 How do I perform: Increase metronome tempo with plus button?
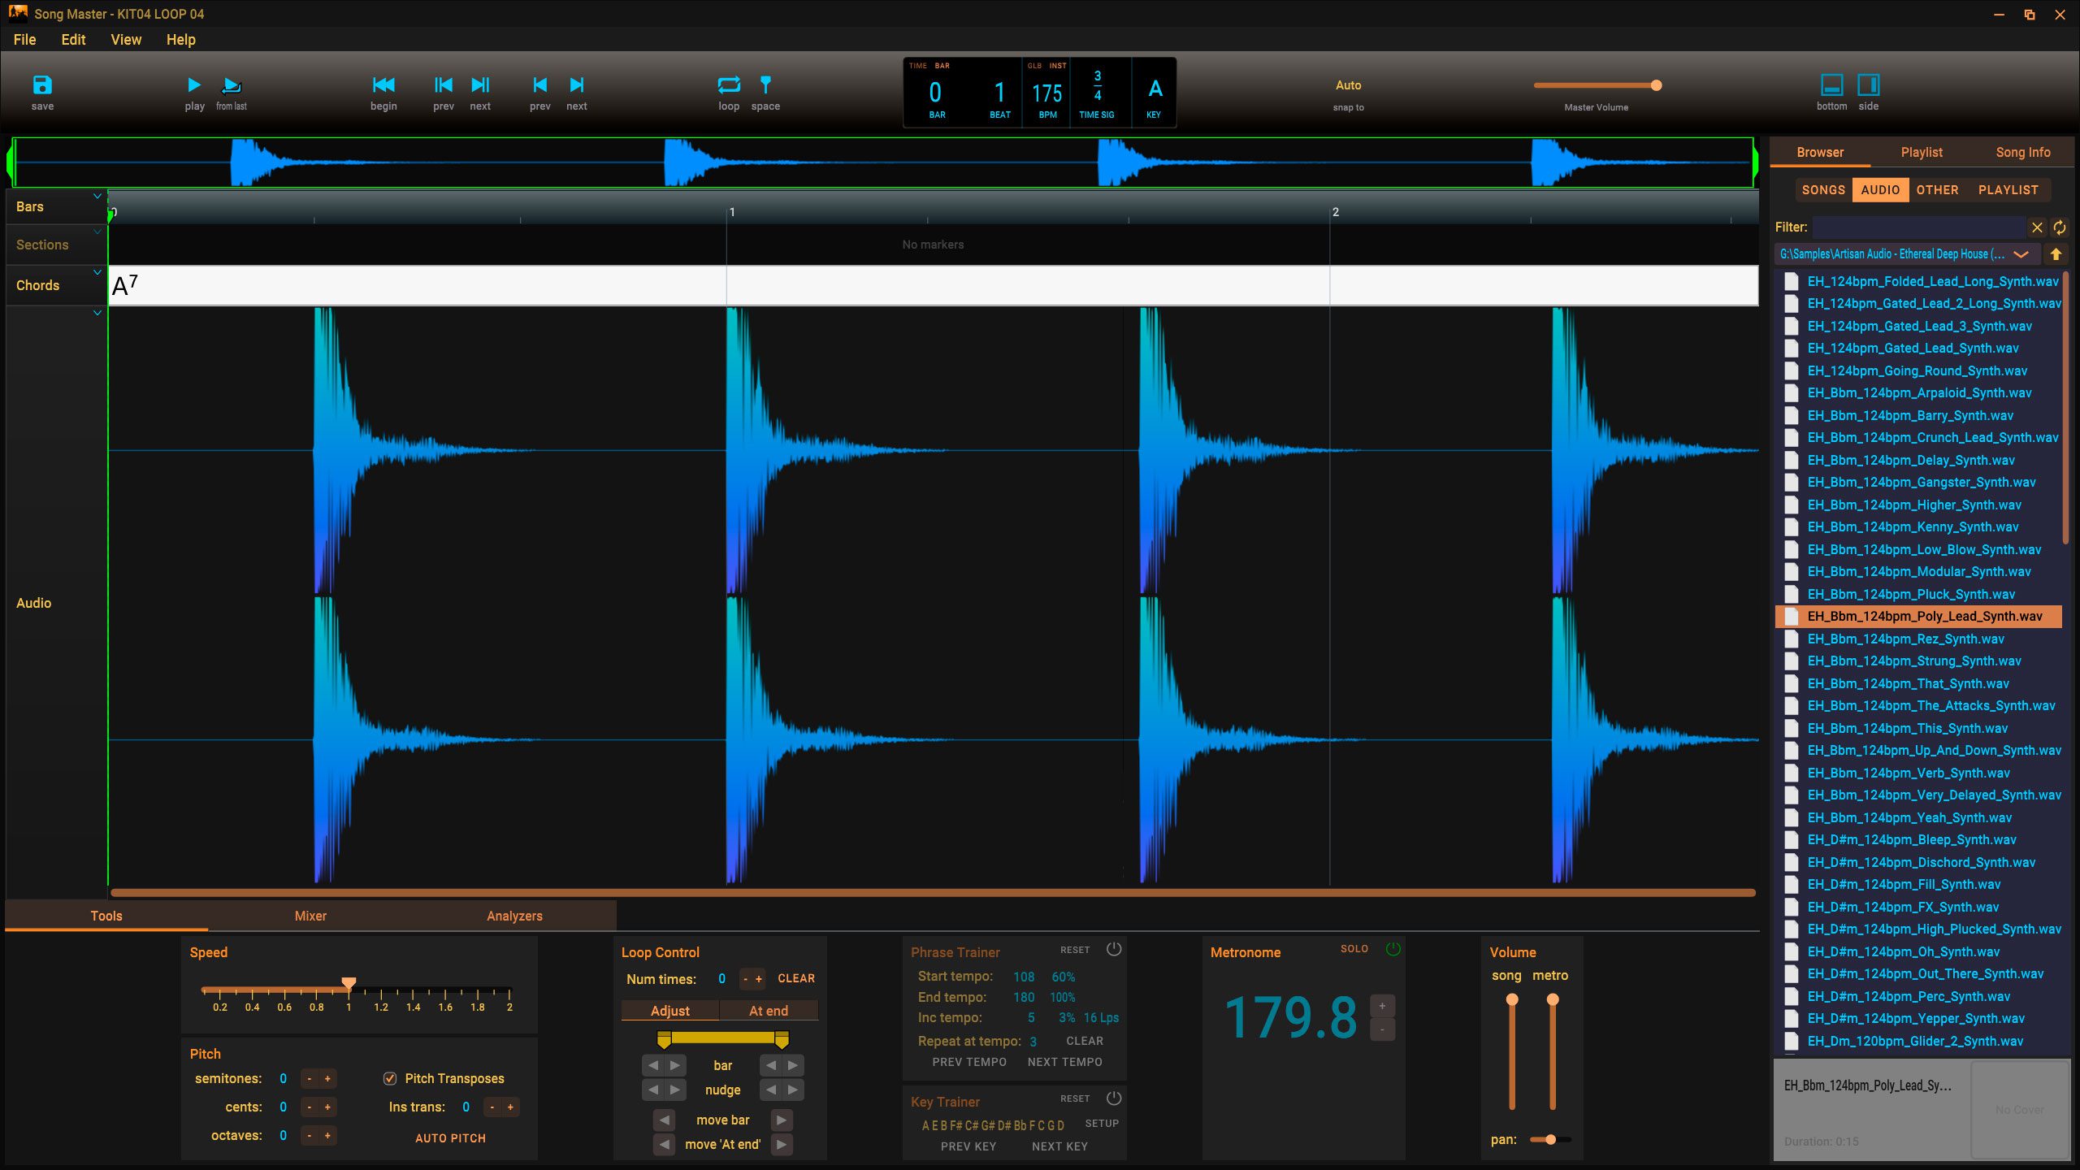(1382, 1006)
